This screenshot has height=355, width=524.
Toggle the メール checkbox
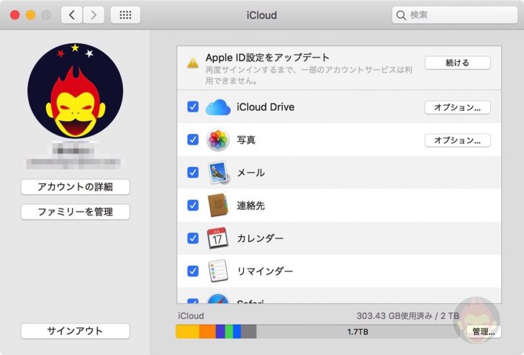[193, 173]
